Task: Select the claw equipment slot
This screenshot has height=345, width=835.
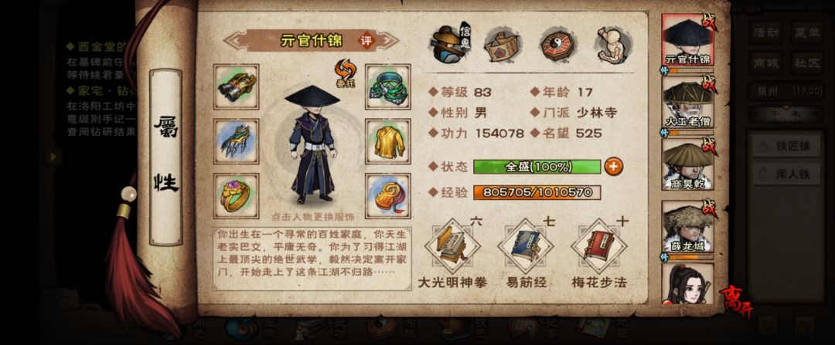Action: click(x=236, y=141)
